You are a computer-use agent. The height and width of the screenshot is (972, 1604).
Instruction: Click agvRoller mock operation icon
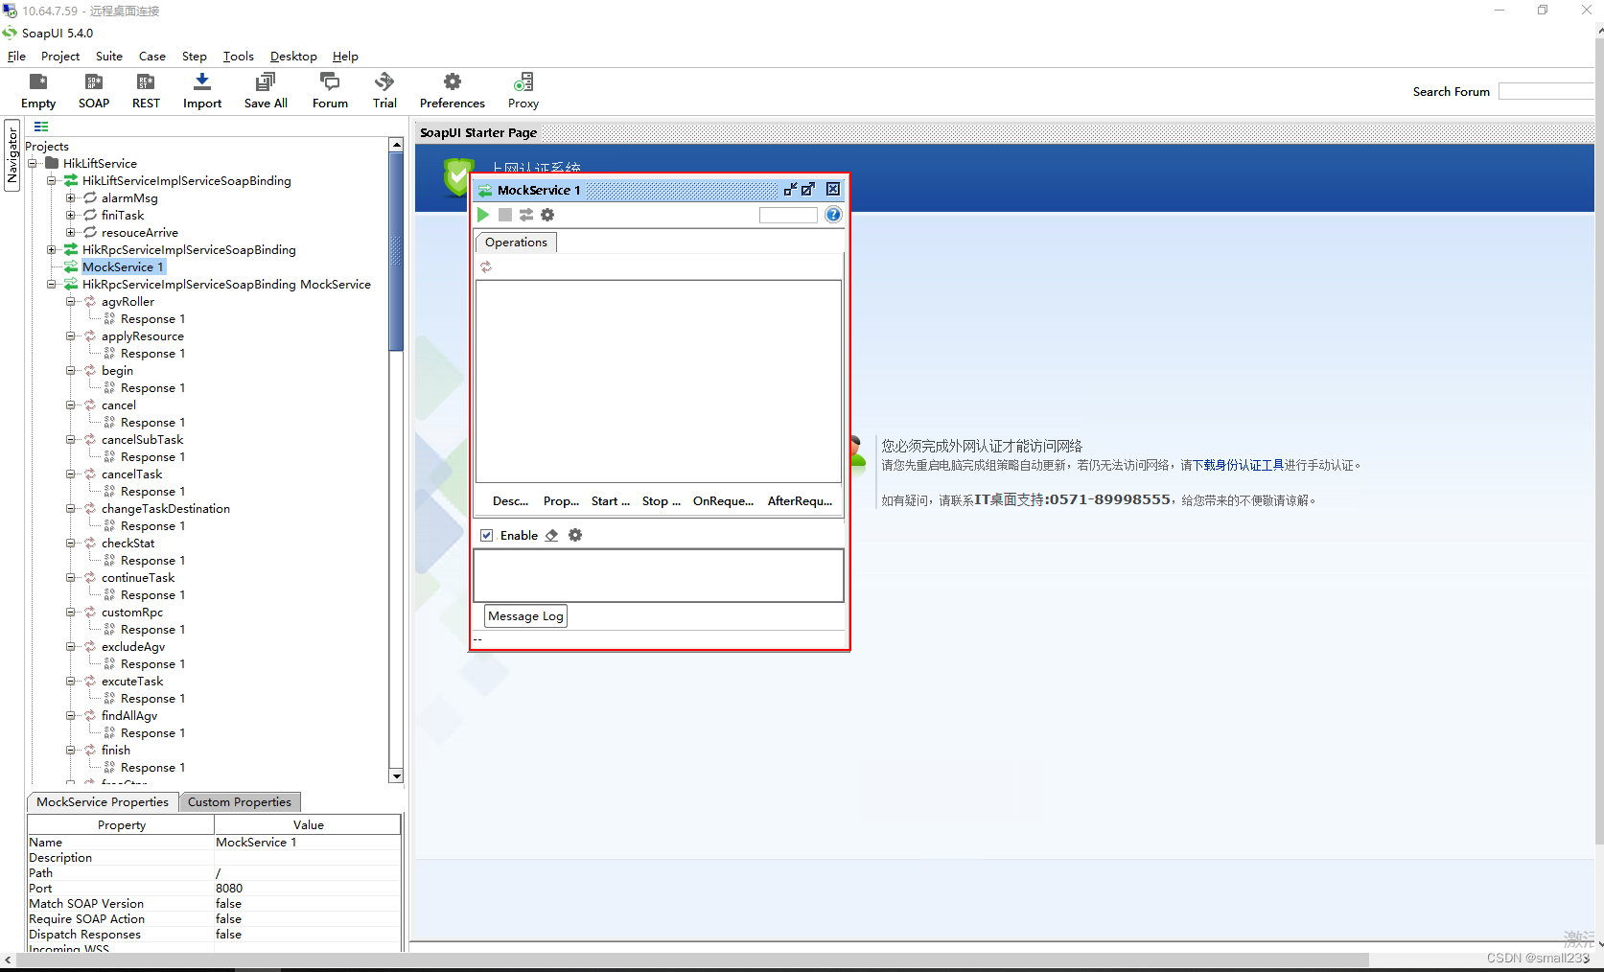(x=90, y=301)
